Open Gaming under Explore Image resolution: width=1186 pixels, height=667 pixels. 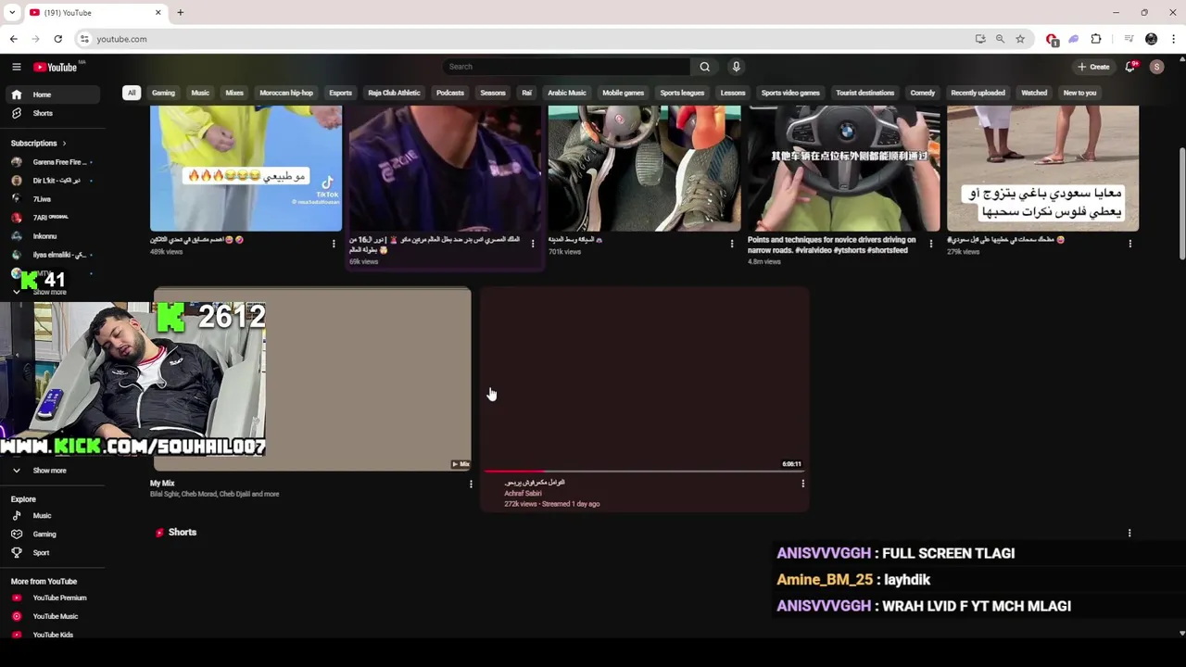pos(54,535)
